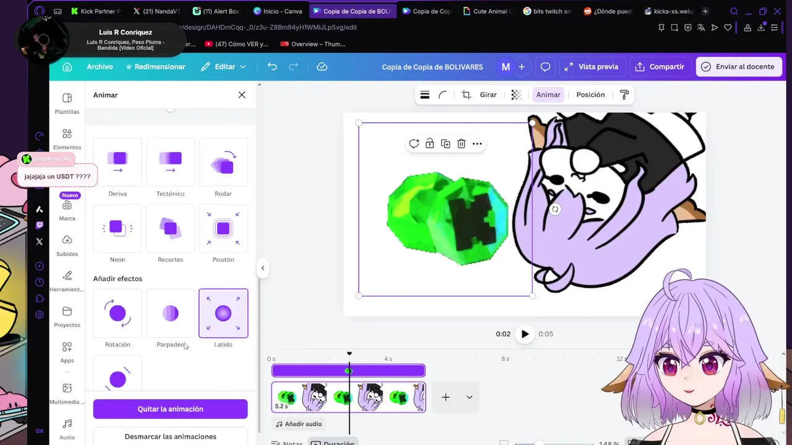The width and height of the screenshot is (792, 445).
Task: Click Girar in the toolbar
Action: point(488,95)
